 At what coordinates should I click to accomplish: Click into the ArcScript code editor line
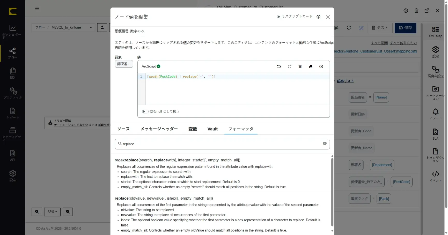coord(237,77)
